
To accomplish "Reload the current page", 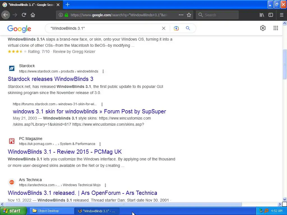I will (24, 15).
